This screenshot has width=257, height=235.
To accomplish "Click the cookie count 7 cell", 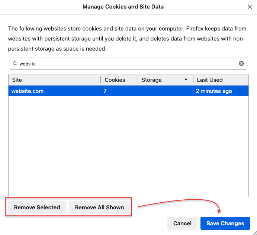I will [105, 91].
